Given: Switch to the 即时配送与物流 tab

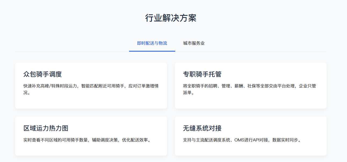Looking at the screenshot, I should pyautogui.click(x=152, y=43).
